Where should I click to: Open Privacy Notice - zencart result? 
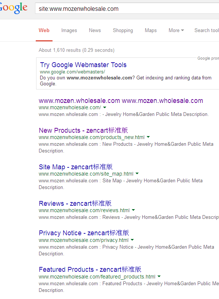[84, 233]
